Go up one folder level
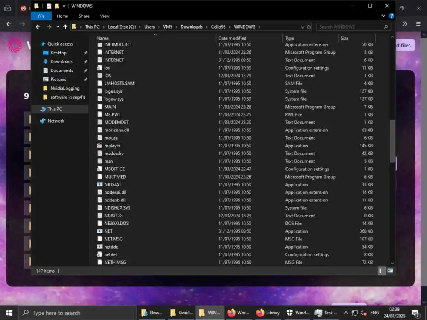The image size is (427, 320). pos(65,27)
